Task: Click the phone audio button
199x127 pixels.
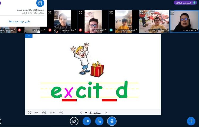Action: coord(99,121)
